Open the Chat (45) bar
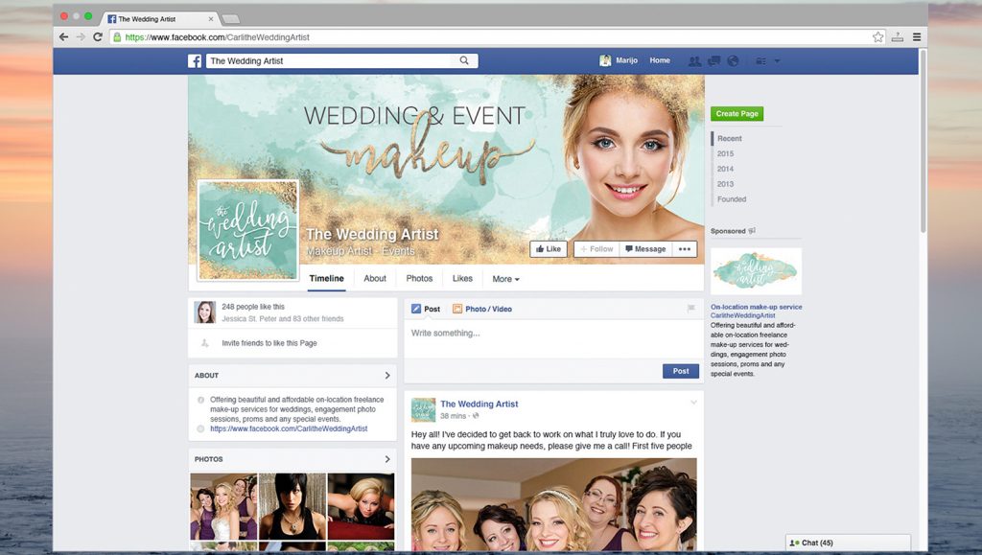 848,543
